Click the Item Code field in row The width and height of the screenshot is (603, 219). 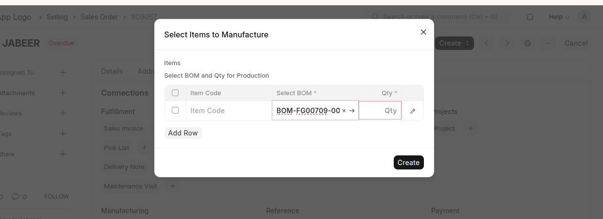pyautogui.click(x=229, y=111)
